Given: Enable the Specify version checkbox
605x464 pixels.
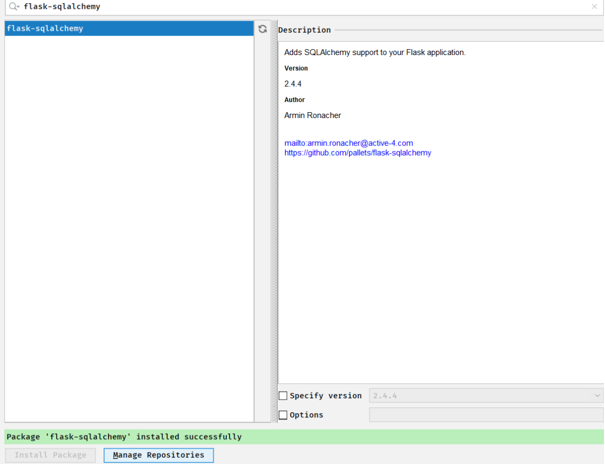Looking at the screenshot, I should coord(283,396).
